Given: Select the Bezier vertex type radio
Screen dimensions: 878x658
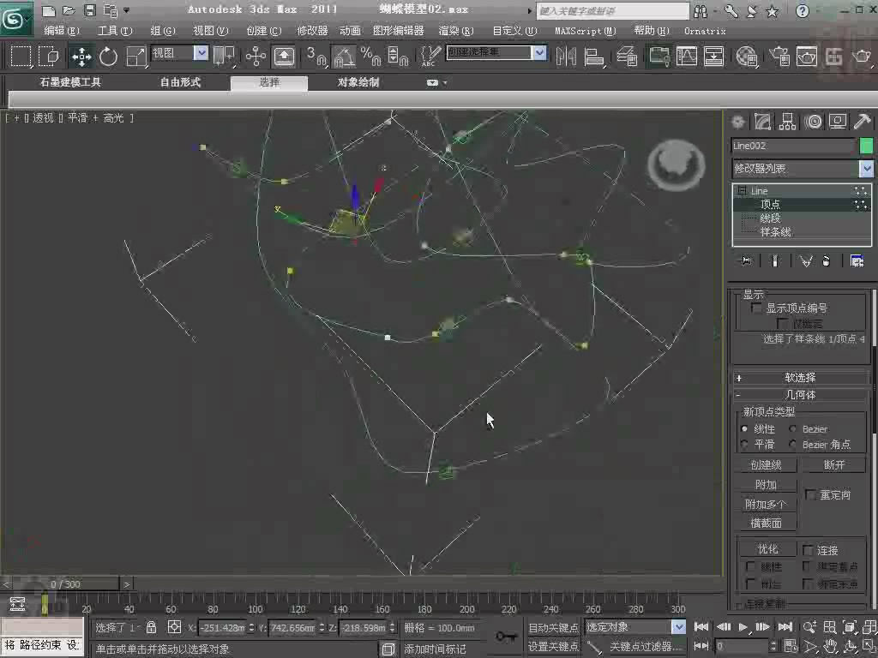Looking at the screenshot, I should click(x=793, y=429).
